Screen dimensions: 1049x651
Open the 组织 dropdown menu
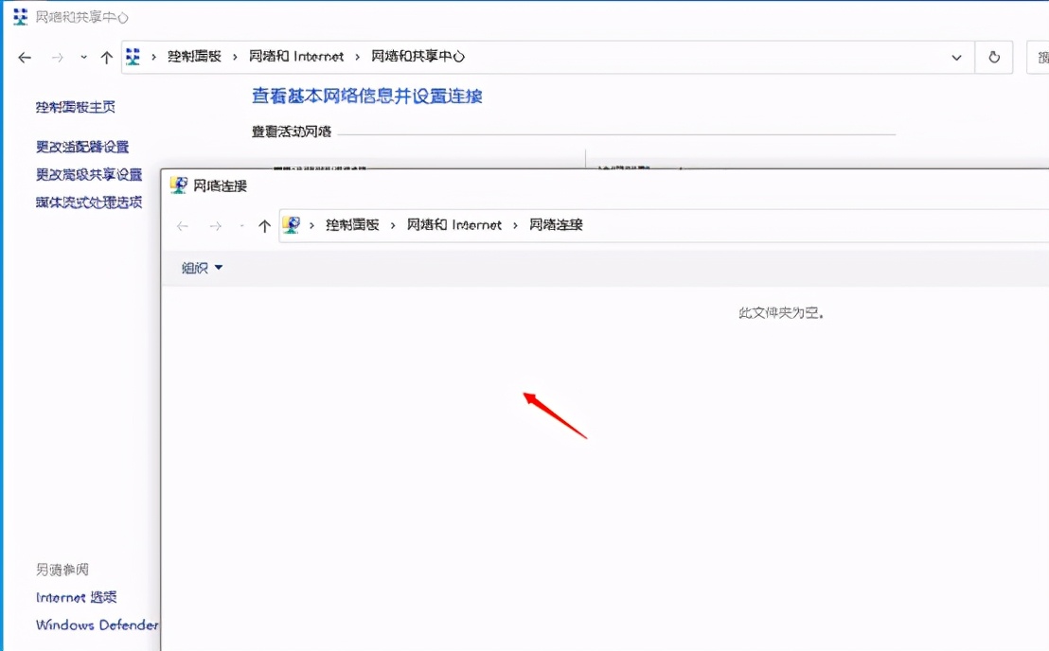tap(201, 268)
